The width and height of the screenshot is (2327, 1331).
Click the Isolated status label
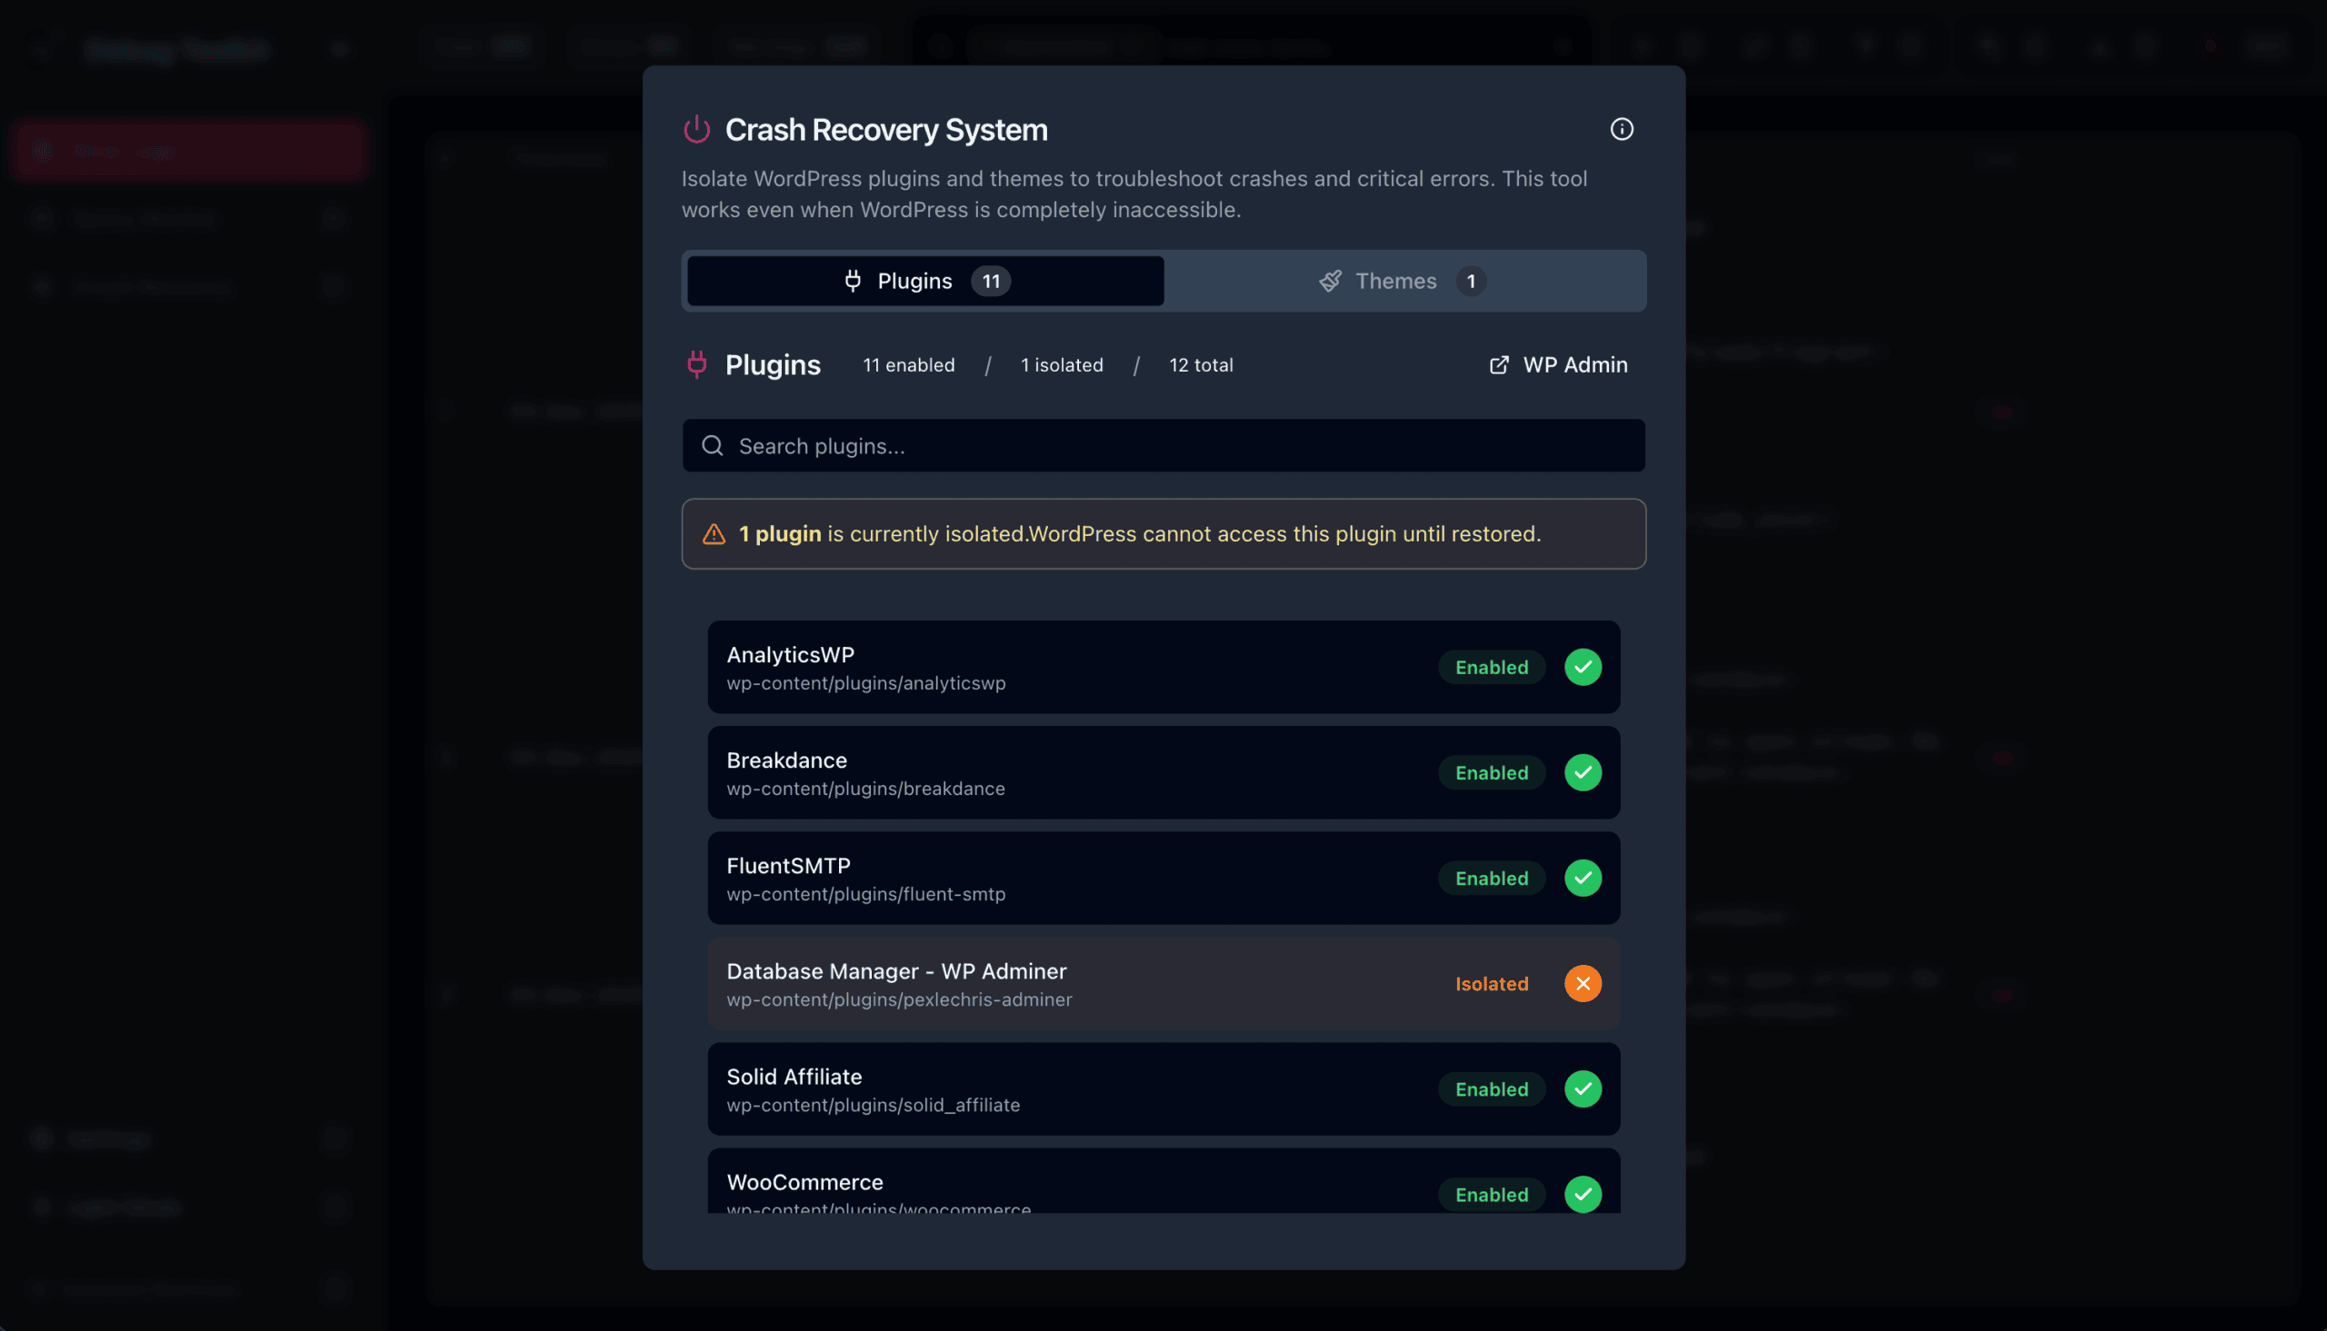(1492, 984)
